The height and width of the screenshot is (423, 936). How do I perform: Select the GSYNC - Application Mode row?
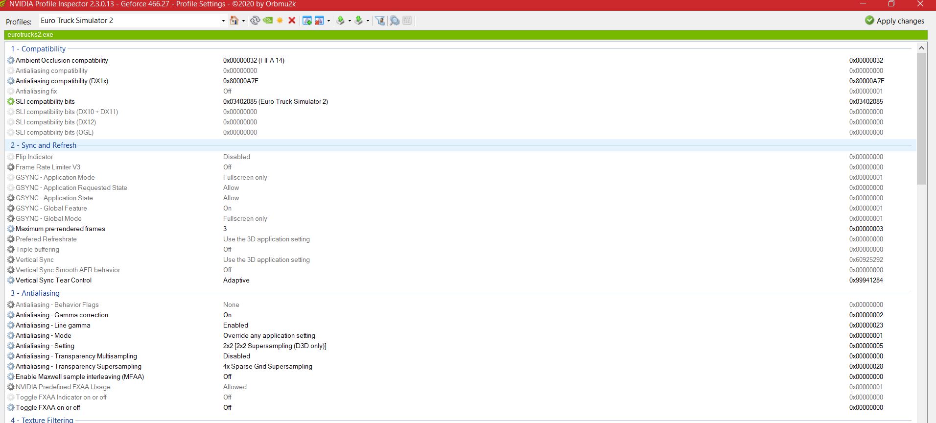[460, 178]
